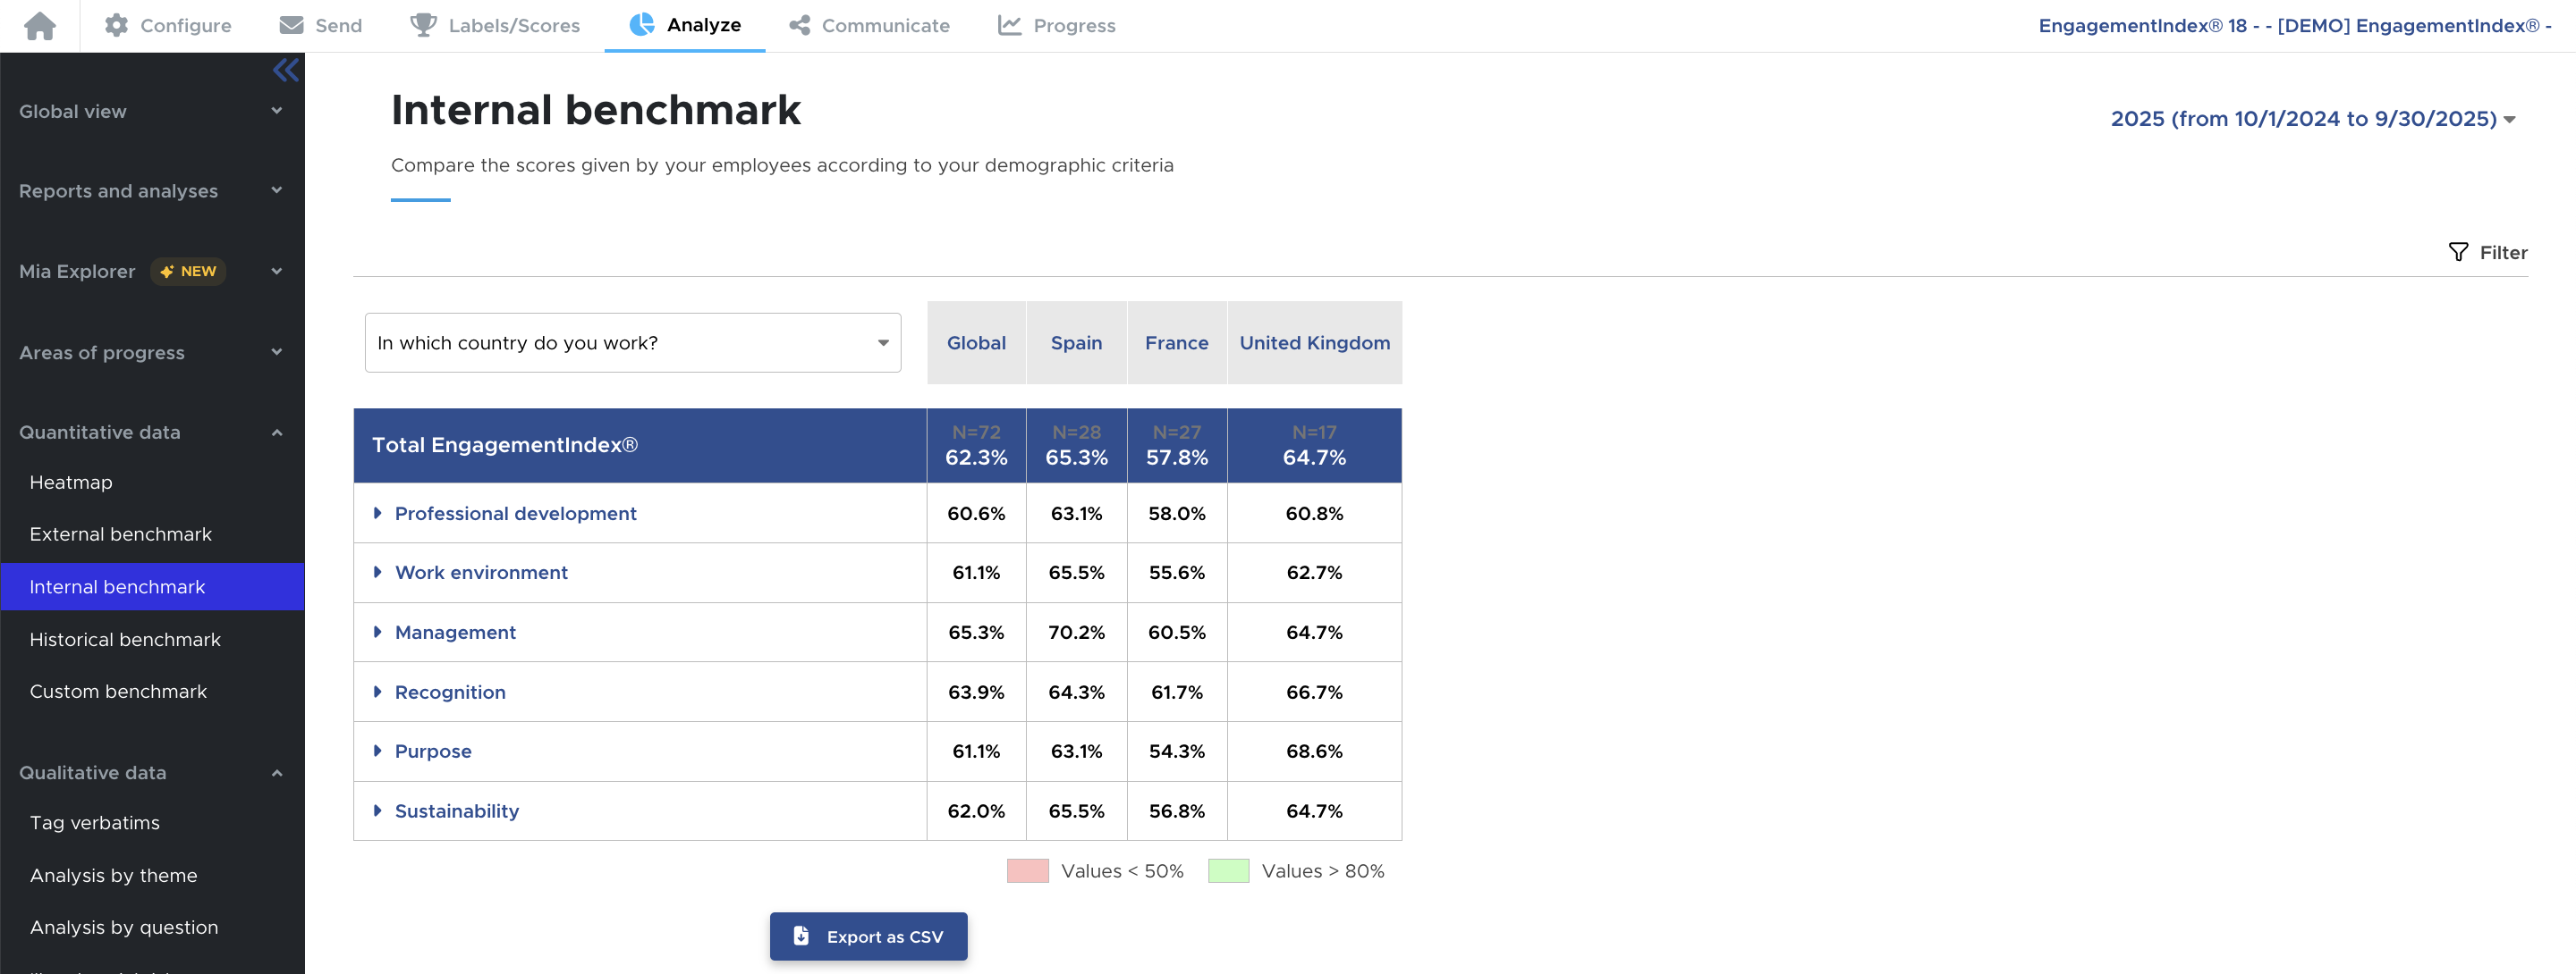Click Export as CSV button
Screen dimensions: 2576x974
(868, 936)
